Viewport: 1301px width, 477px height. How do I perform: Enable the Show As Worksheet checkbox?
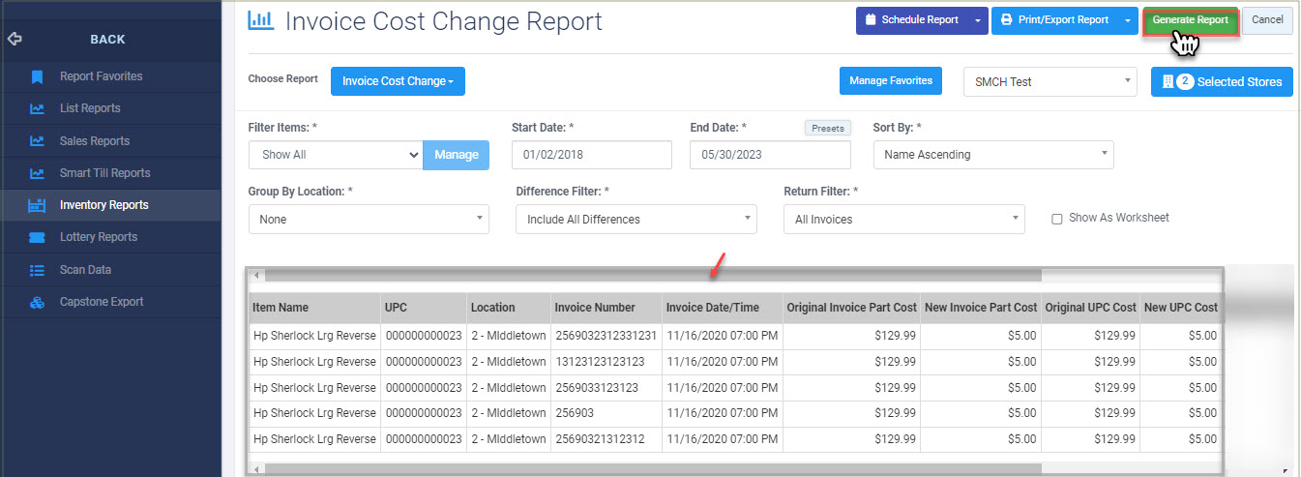pyautogui.click(x=1057, y=219)
